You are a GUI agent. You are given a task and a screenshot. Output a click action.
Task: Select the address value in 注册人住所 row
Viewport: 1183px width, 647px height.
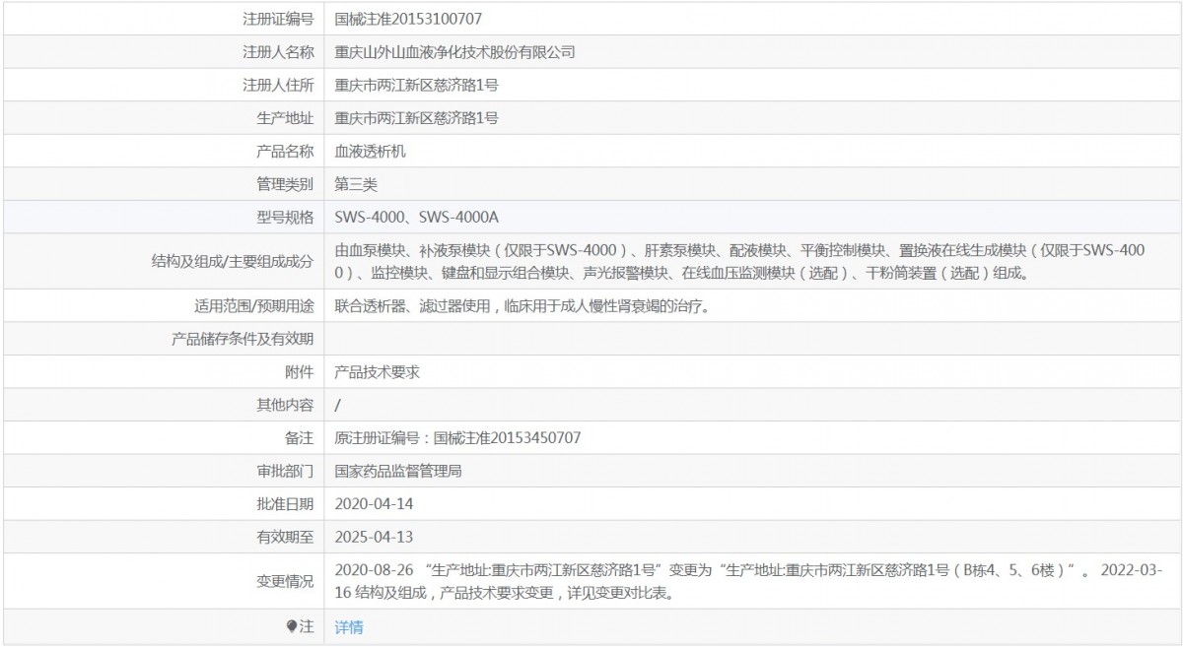click(x=416, y=85)
